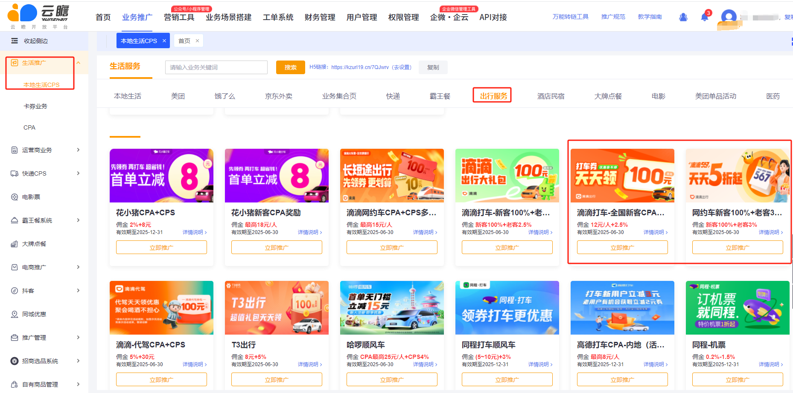Click the 复制 button

(x=433, y=67)
